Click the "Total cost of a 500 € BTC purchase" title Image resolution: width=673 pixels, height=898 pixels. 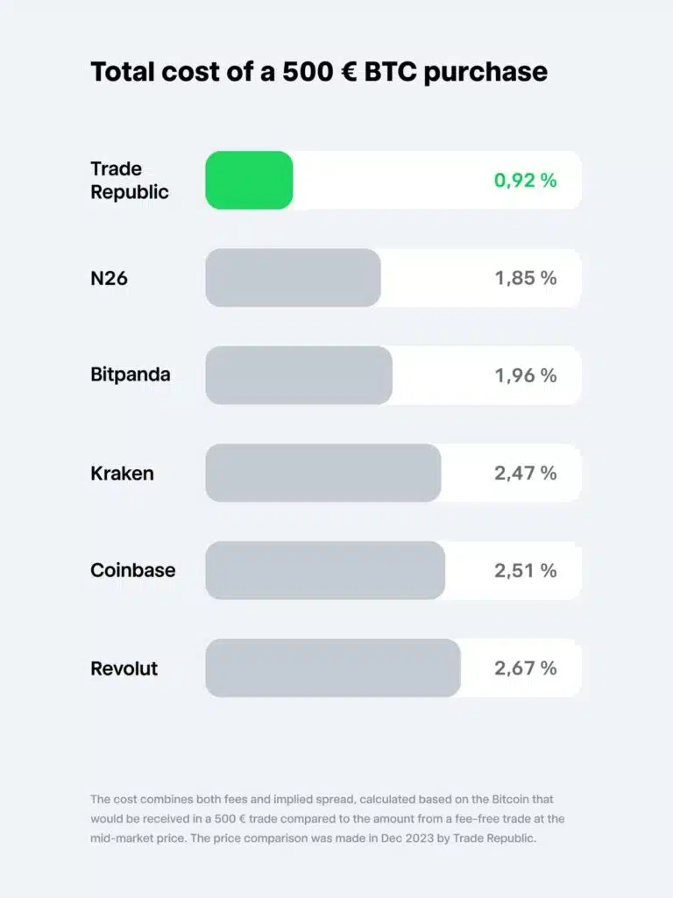[x=319, y=71]
